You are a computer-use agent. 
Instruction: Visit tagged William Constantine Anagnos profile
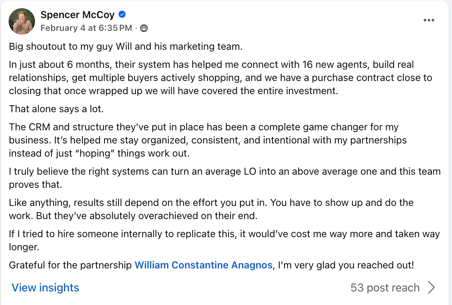pyautogui.click(x=203, y=265)
